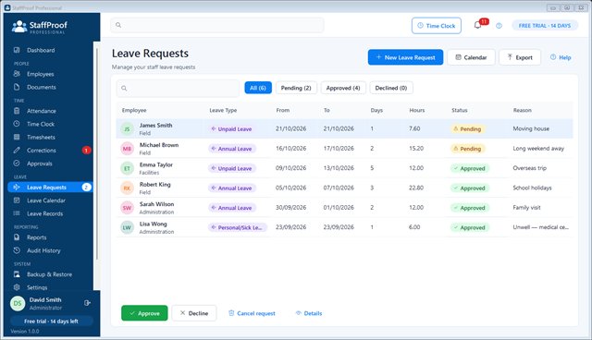Sort by Status column header

[x=460, y=110]
